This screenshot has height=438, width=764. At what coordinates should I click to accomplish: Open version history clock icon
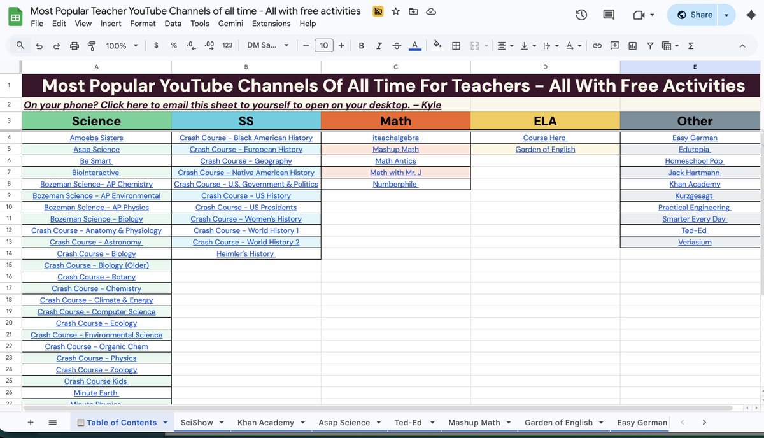(x=581, y=15)
